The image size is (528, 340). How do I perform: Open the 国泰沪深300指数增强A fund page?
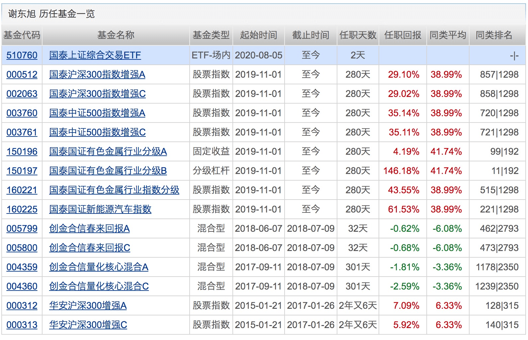click(97, 74)
